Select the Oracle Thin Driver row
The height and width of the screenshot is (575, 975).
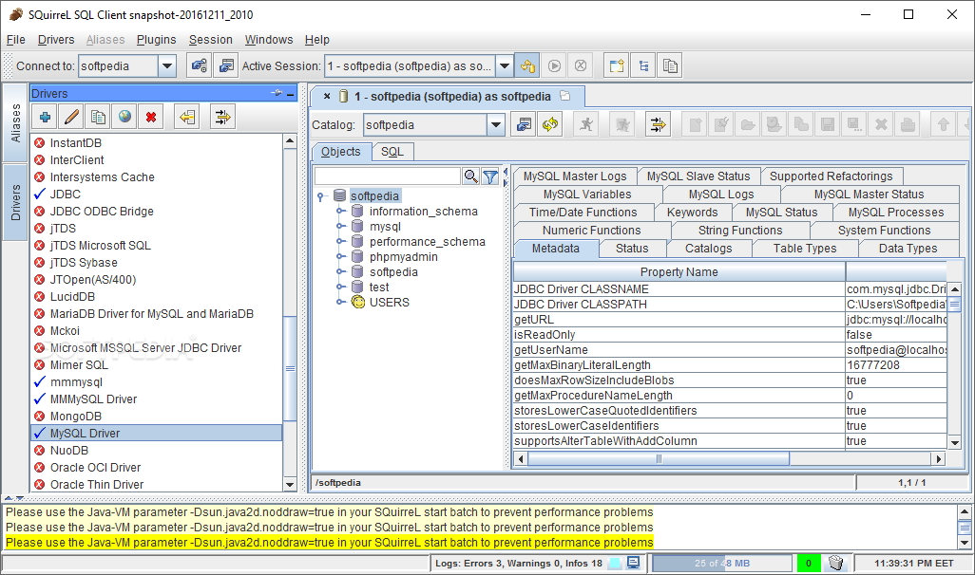coord(156,485)
